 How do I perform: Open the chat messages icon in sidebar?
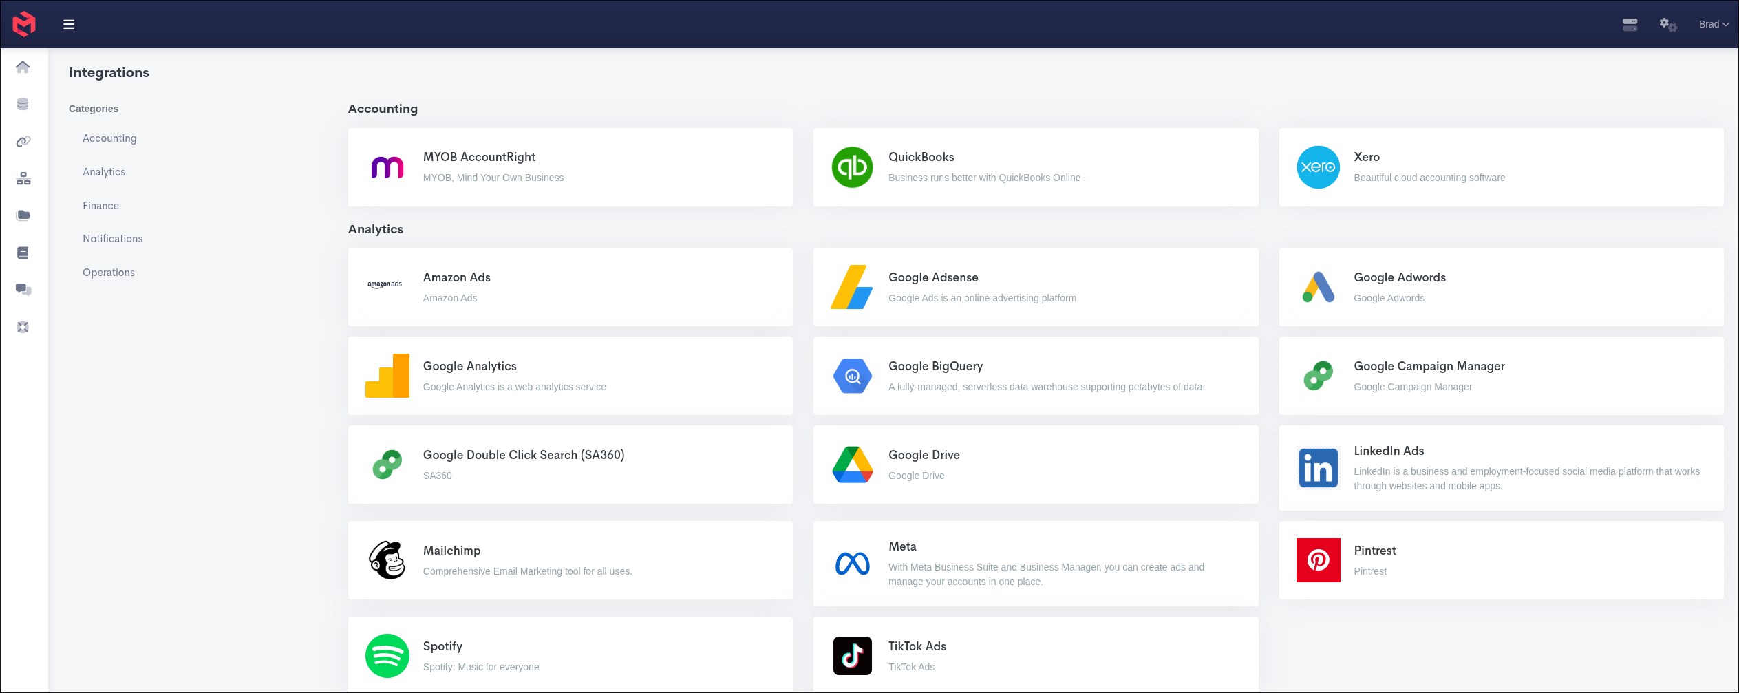pos(23,290)
